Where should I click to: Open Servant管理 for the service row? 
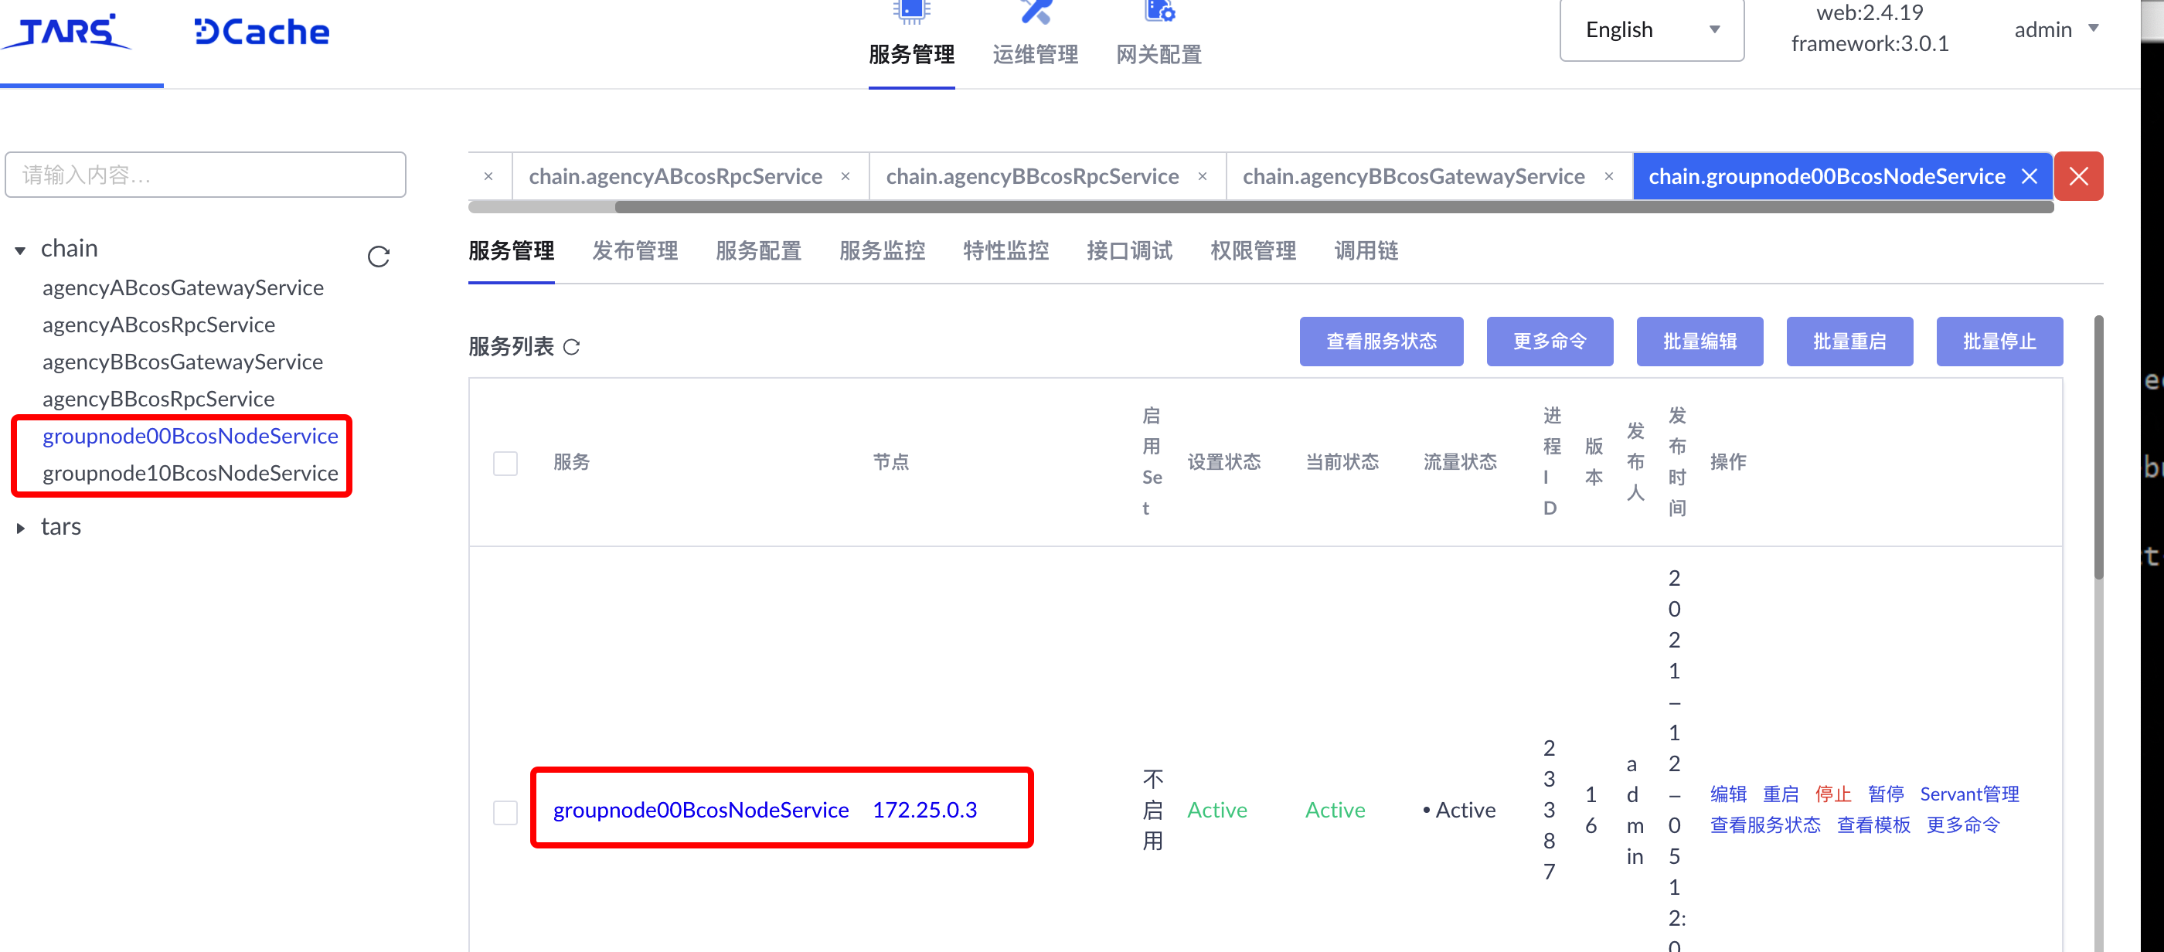point(1970,794)
